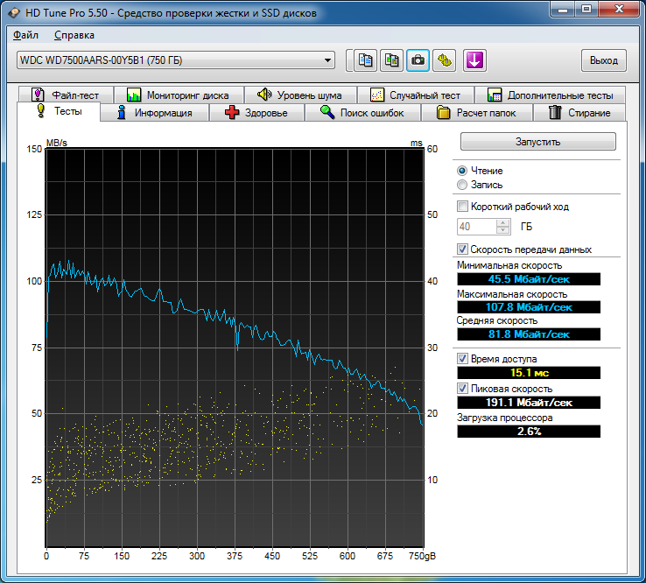Image resolution: width=646 pixels, height=583 pixels.
Task: Switch to the Дополнительные тесты tab
Action: pyautogui.click(x=550, y=95)
